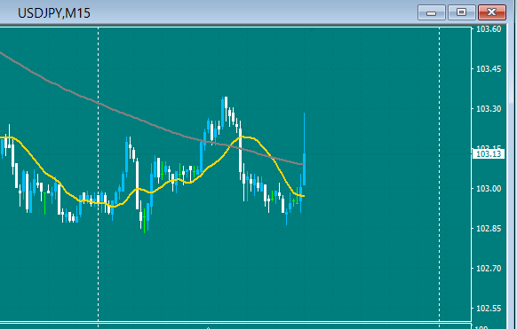Click the 103.60 price scale label
Screen dimensions: 517x329
489,29
